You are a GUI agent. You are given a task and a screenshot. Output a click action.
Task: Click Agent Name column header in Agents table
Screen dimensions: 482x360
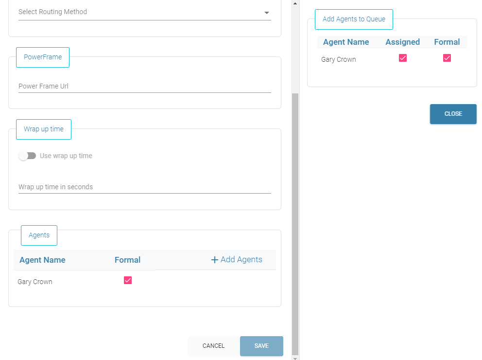coord(42,260)
